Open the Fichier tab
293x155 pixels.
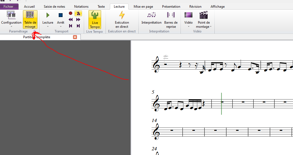(x=9, y=7)
